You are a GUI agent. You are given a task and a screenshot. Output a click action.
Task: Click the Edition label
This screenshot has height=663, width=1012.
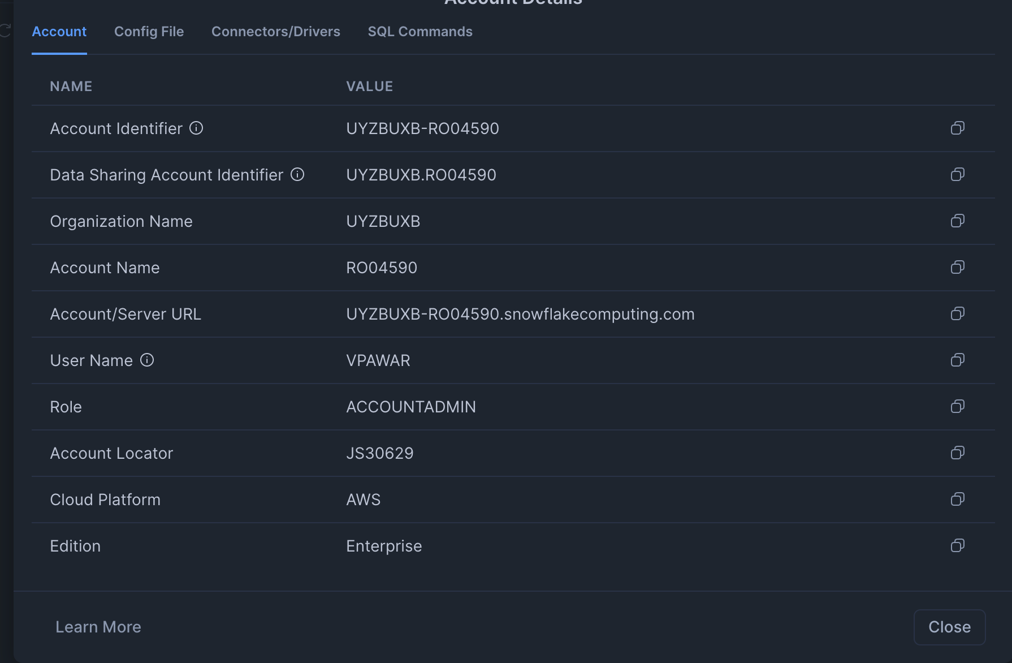75,546
